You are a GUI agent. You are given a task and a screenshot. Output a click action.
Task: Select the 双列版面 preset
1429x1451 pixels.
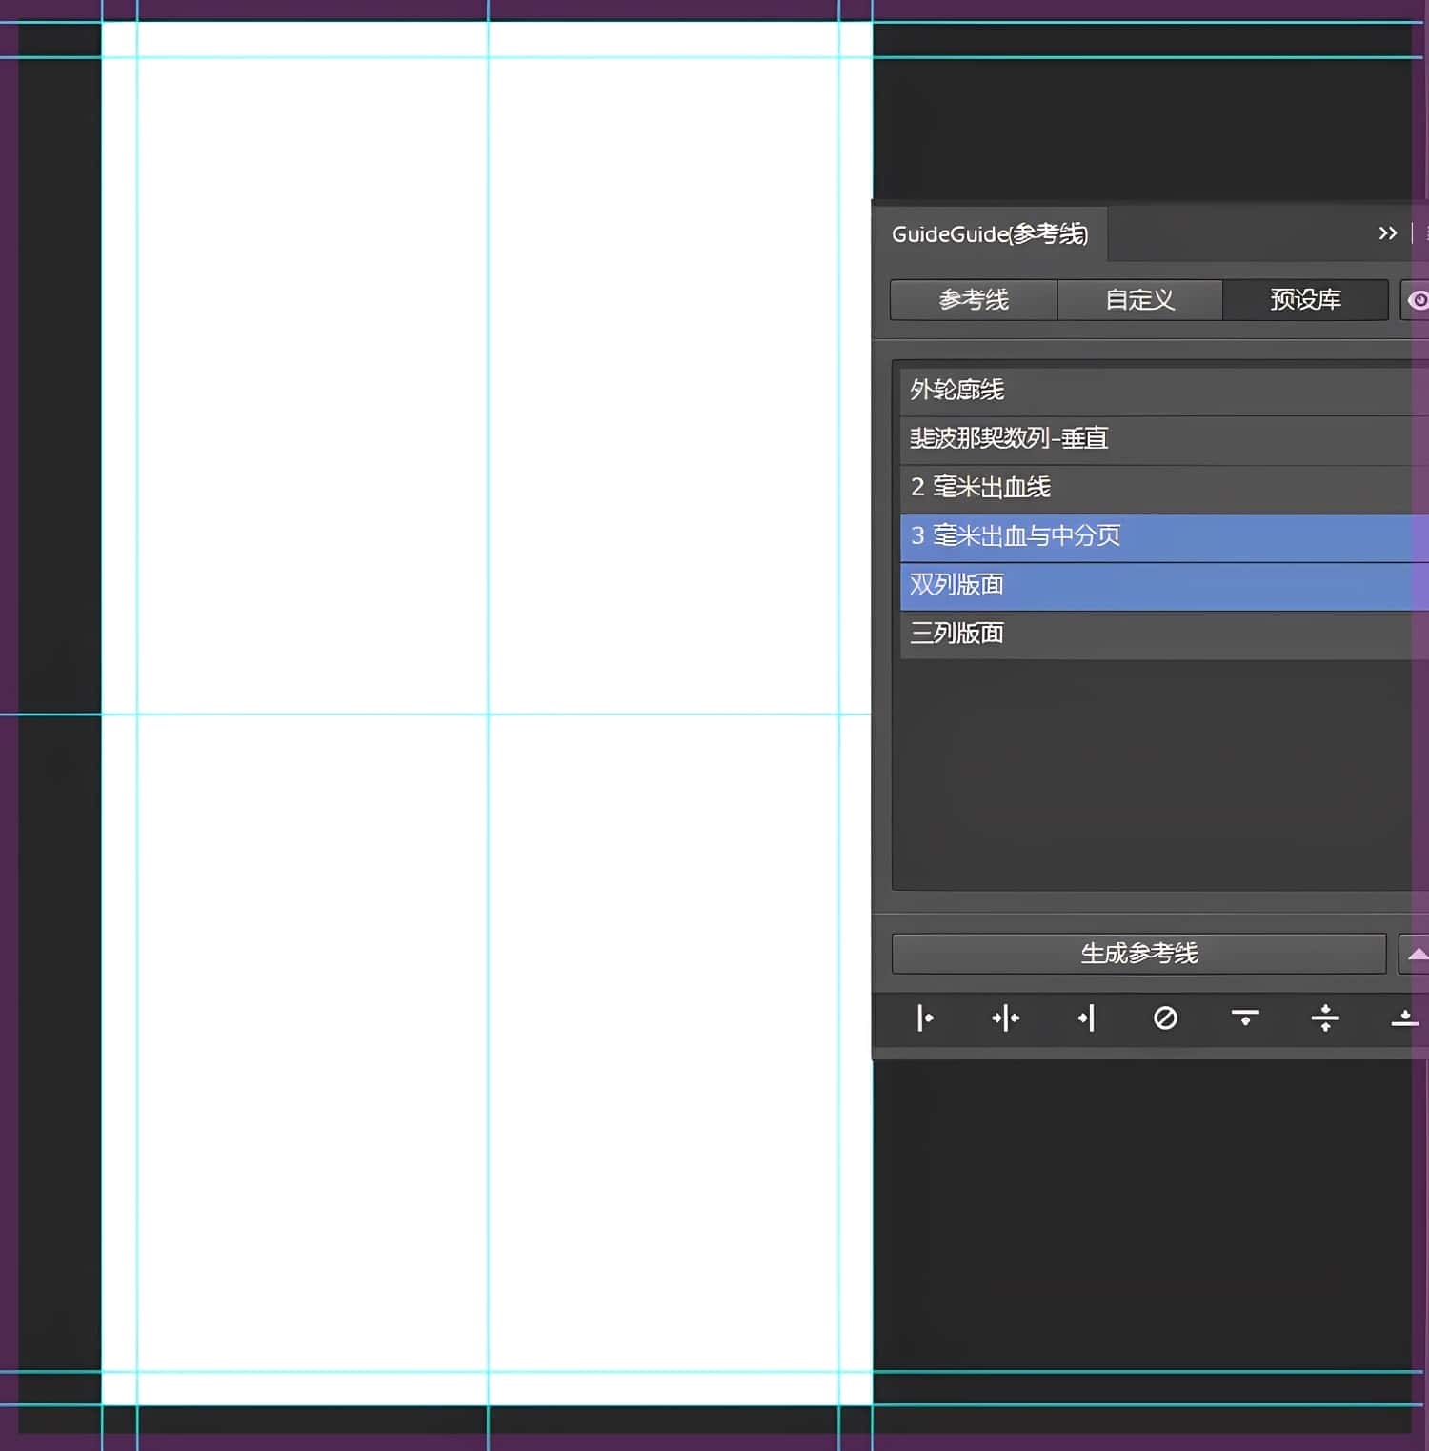point(1164,585)
